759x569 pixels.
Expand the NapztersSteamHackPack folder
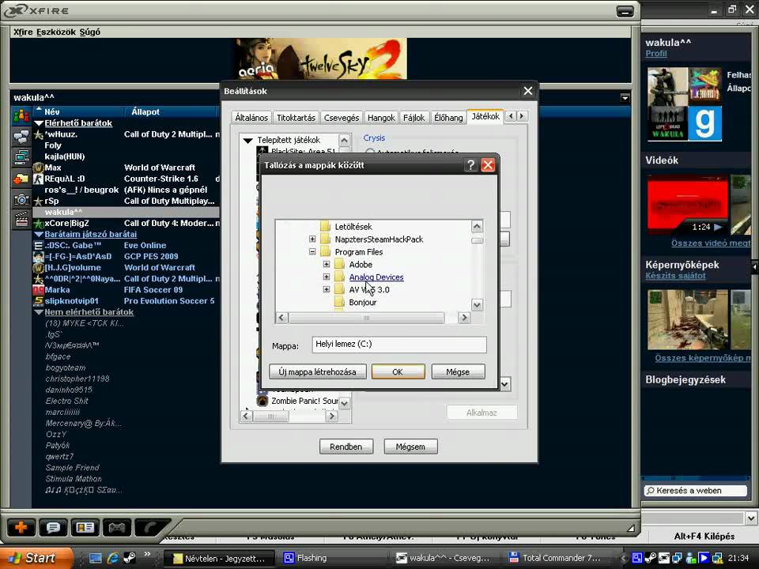pyautogui.click(x=312, y=239)
